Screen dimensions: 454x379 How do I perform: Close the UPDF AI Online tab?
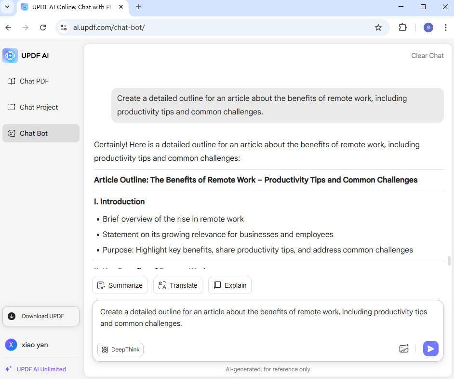[x=121, y=7]
